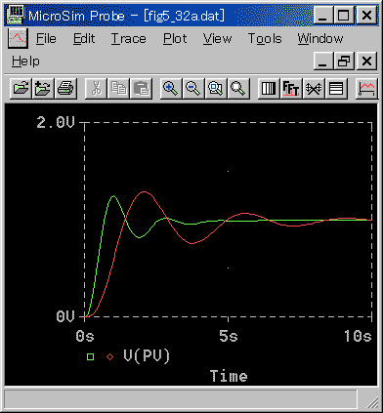Open the Plot menu
The image size is (383, 413).
click(175, 39)
